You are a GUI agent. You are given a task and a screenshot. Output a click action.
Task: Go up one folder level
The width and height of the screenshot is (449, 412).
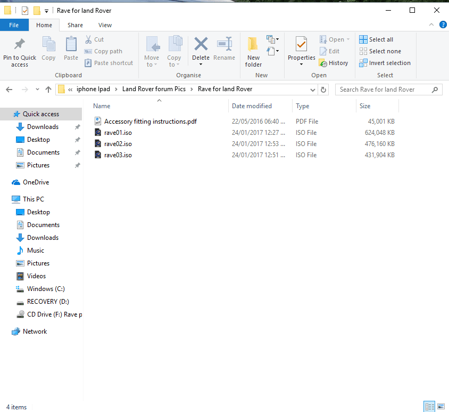click(48, 90)
